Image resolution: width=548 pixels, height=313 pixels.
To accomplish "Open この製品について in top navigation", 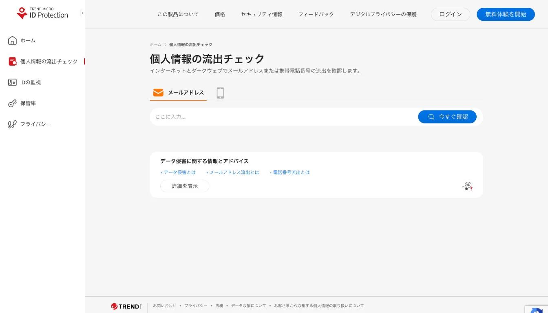I will (178, 14).
